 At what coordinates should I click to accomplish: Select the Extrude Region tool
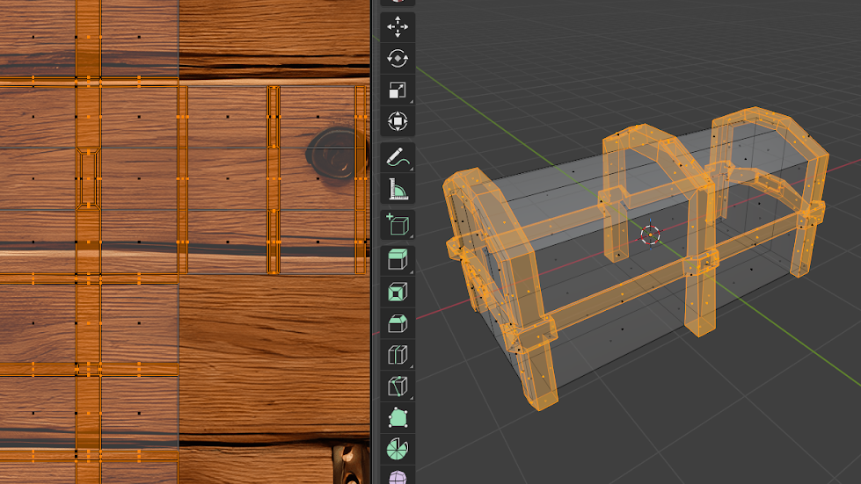tap(398, 260)
